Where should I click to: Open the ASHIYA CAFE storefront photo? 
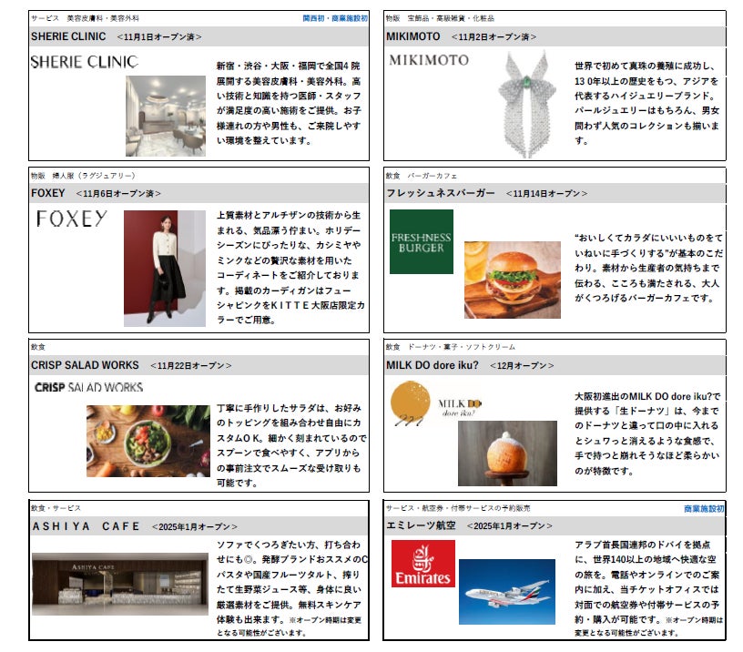(x=120, y=584)
